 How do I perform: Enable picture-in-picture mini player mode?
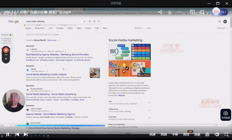point(192,12)
